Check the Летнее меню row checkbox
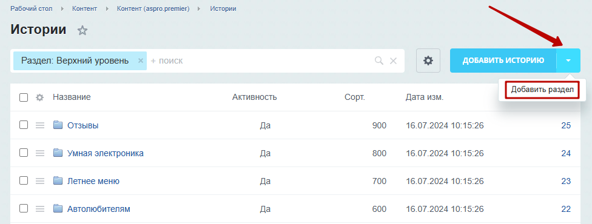Screen dimensions: 592x224 click(x=24, y=180)
